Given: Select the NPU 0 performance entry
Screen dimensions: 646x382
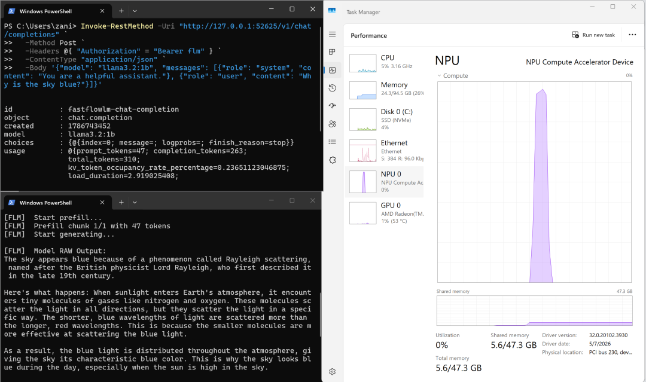Looking at the screenshot, I should (385, 182).
